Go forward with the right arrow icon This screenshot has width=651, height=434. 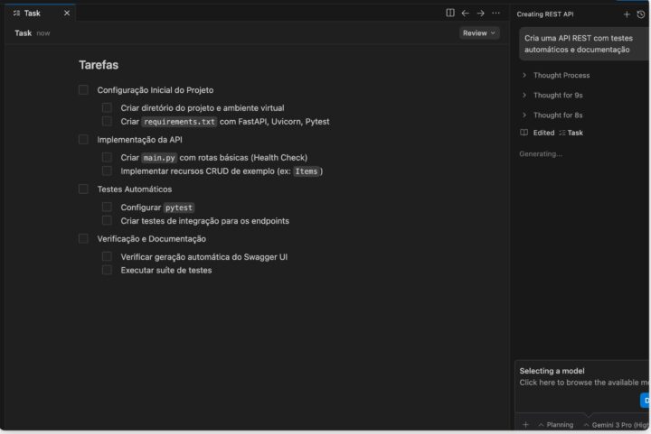click(480, 14)
